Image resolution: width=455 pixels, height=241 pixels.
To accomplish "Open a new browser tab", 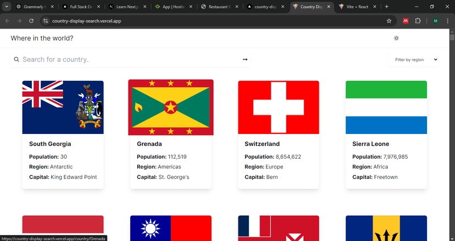I will click(386, 7).
